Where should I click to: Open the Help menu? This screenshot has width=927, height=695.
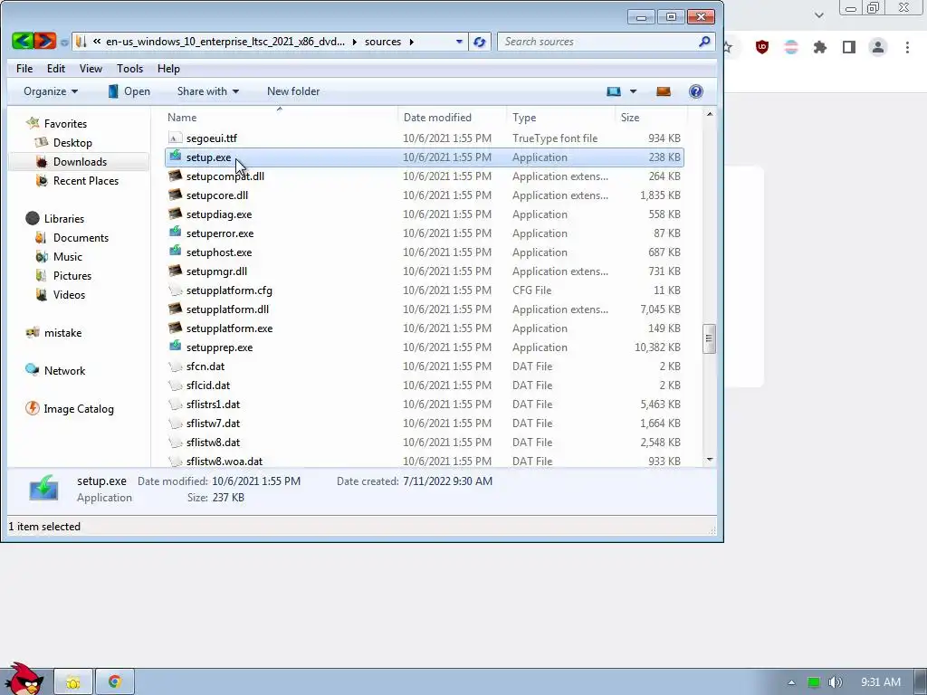[168, 69]
